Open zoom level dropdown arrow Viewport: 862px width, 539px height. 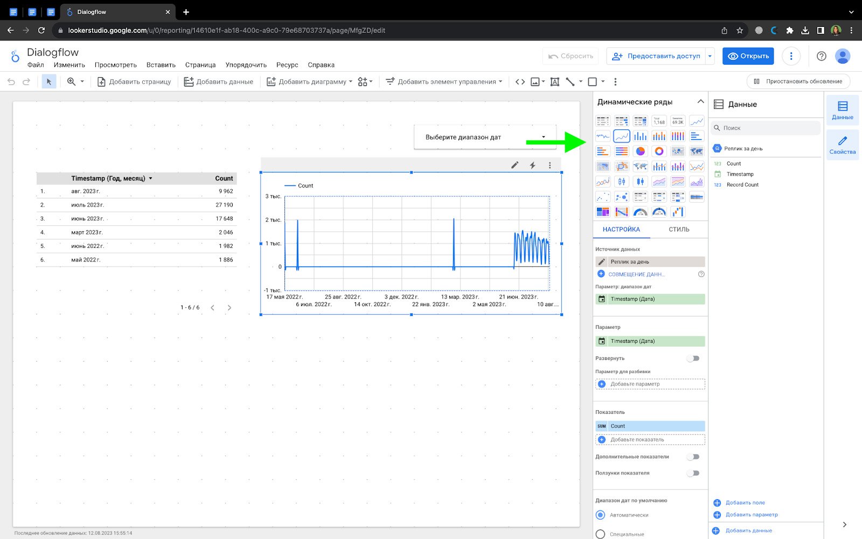82,82
